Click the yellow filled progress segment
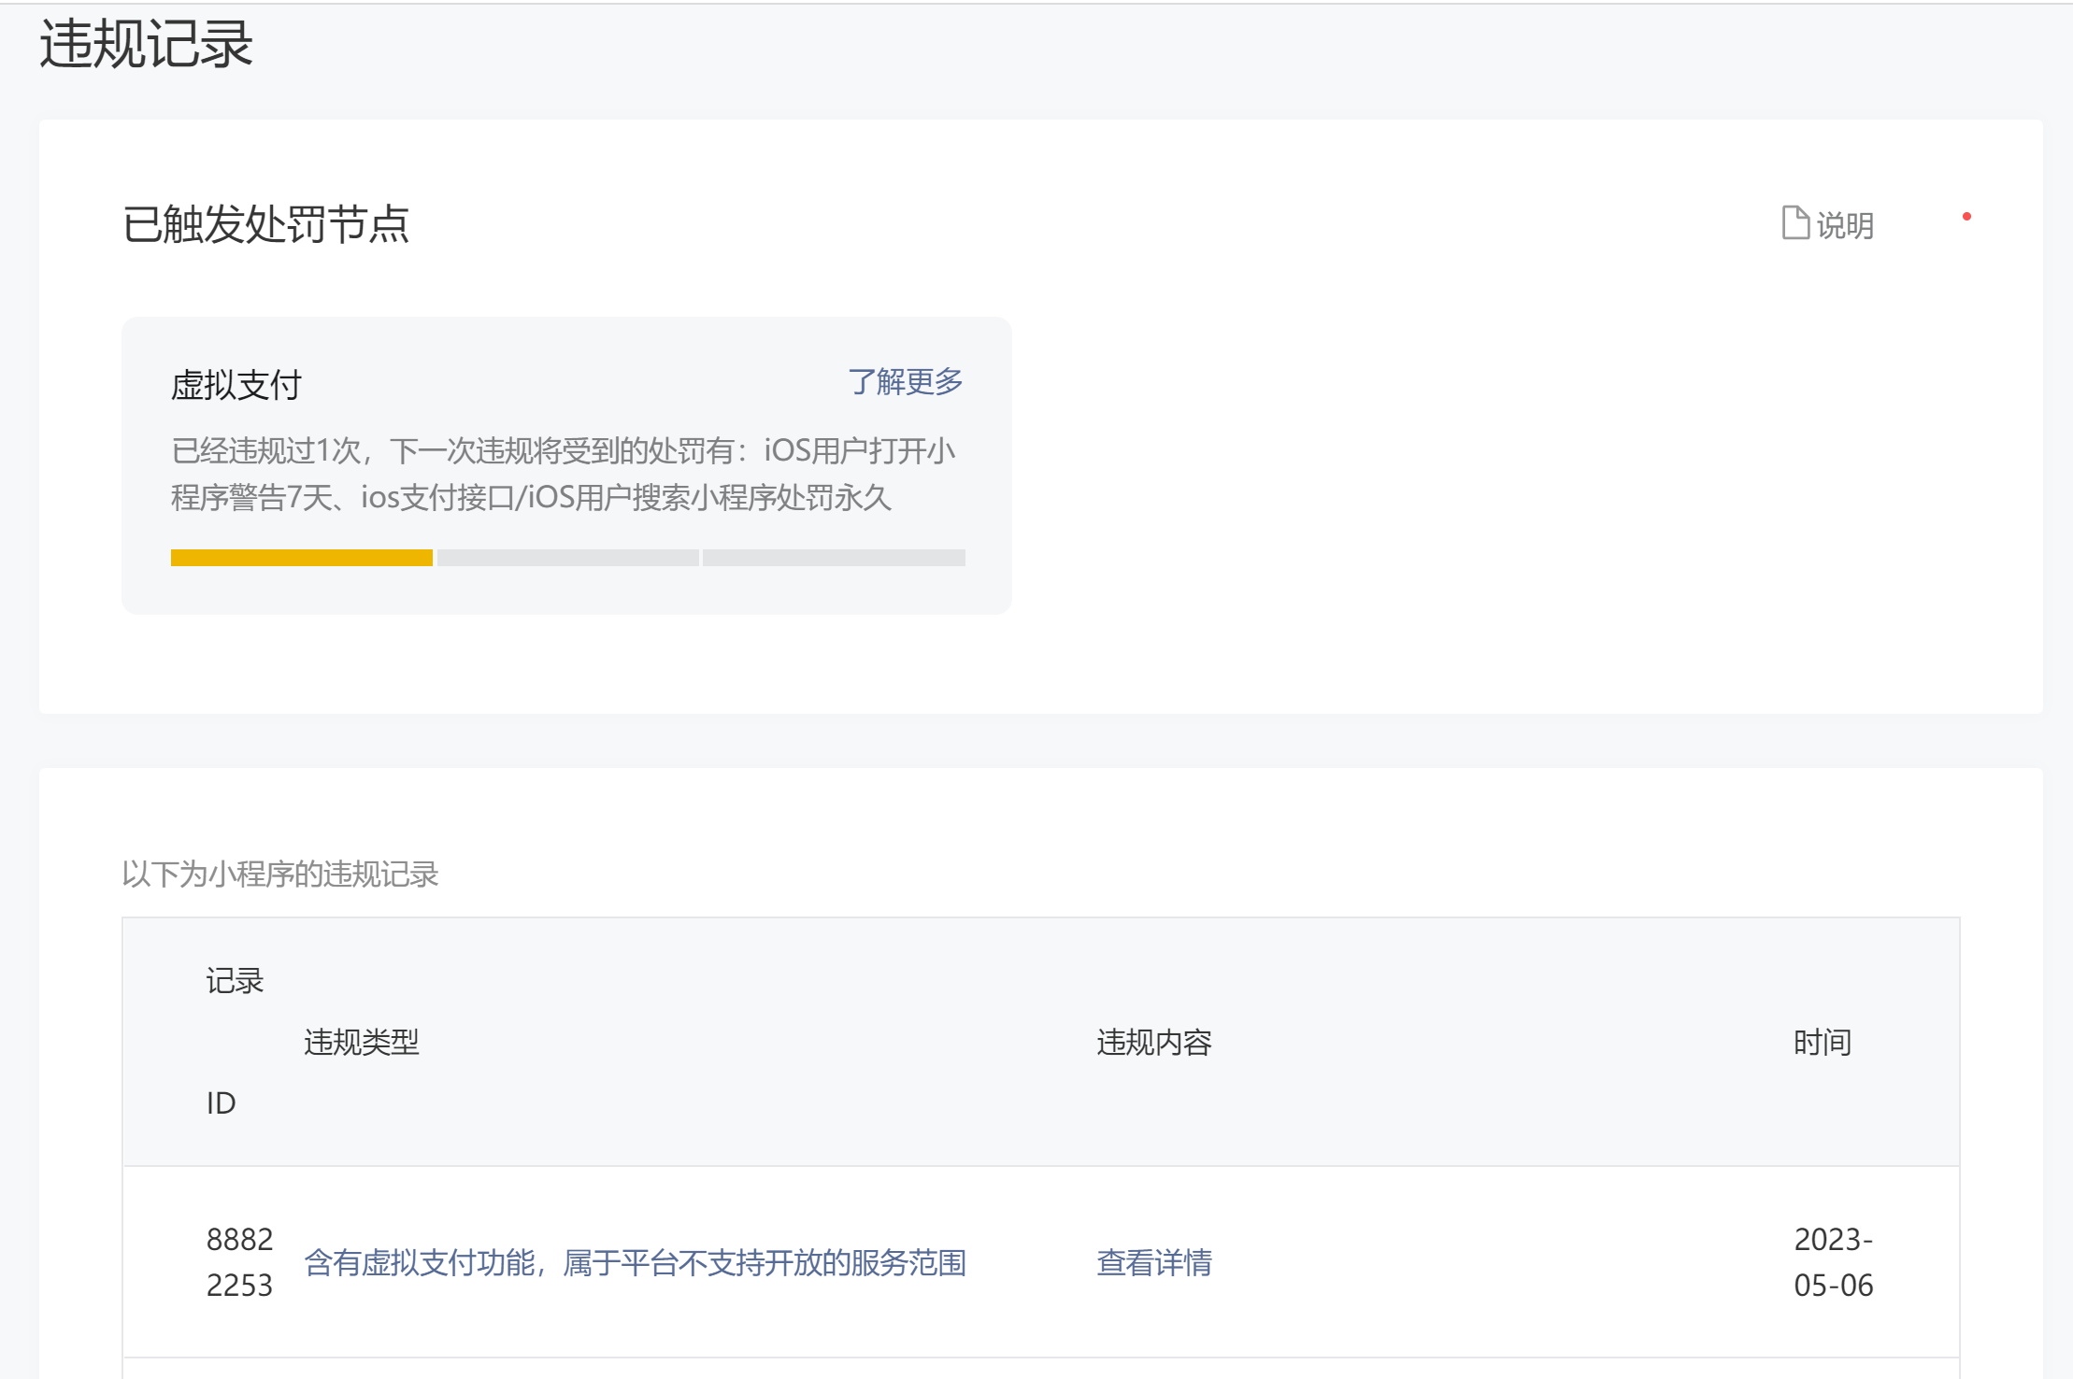 click(x=301, y=558)
